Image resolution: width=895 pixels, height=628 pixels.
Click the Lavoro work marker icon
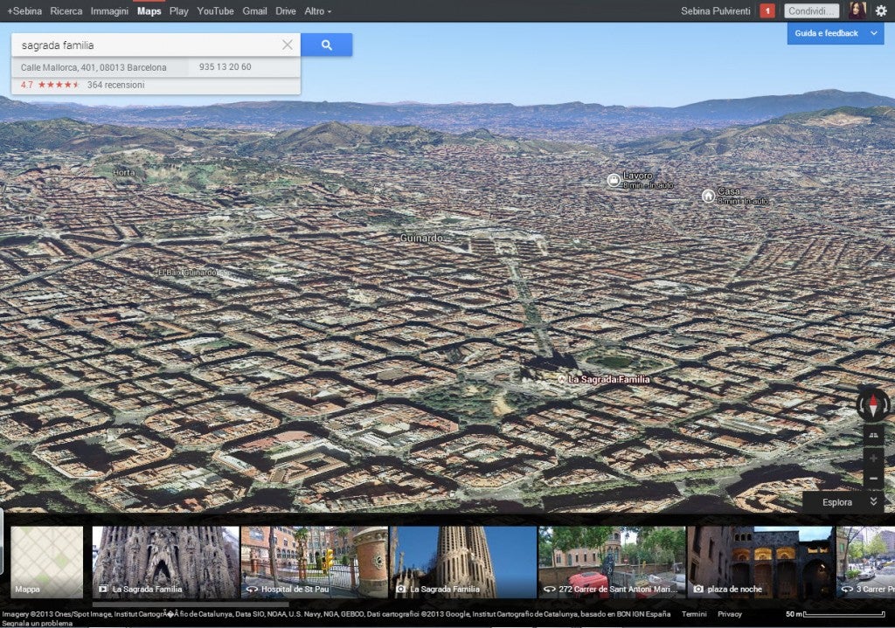(x=614, y=180)
